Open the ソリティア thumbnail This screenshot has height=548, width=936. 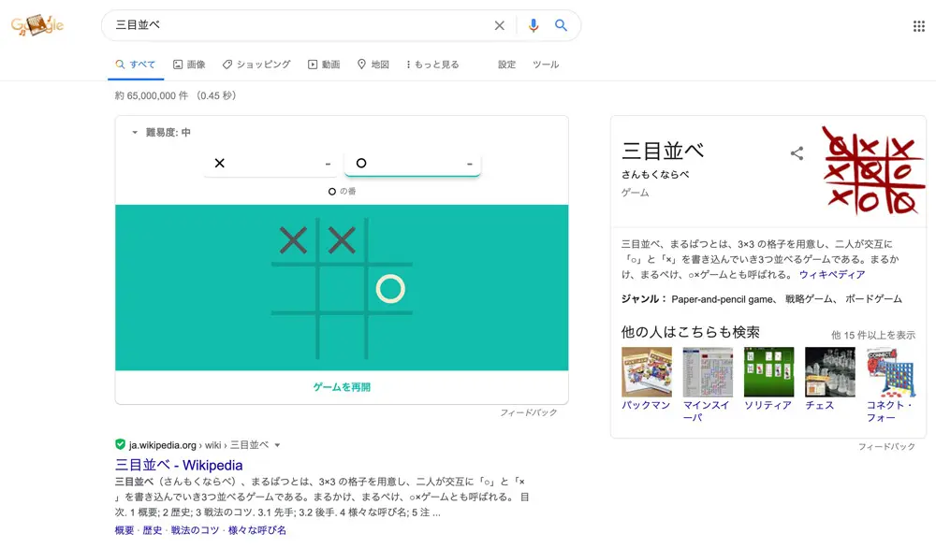point(768,372)
